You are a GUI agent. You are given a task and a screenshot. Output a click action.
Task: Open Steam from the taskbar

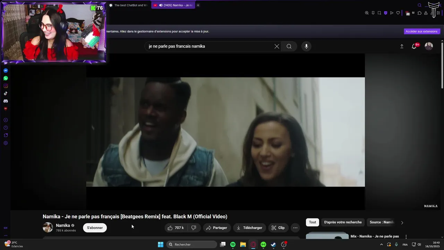273,244
